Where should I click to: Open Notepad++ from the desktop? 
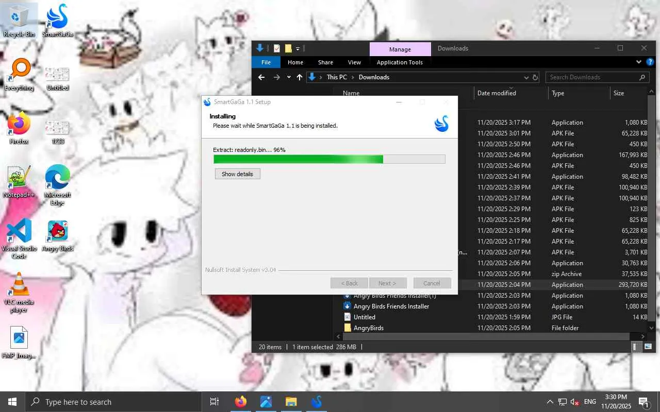pos(19,182)
